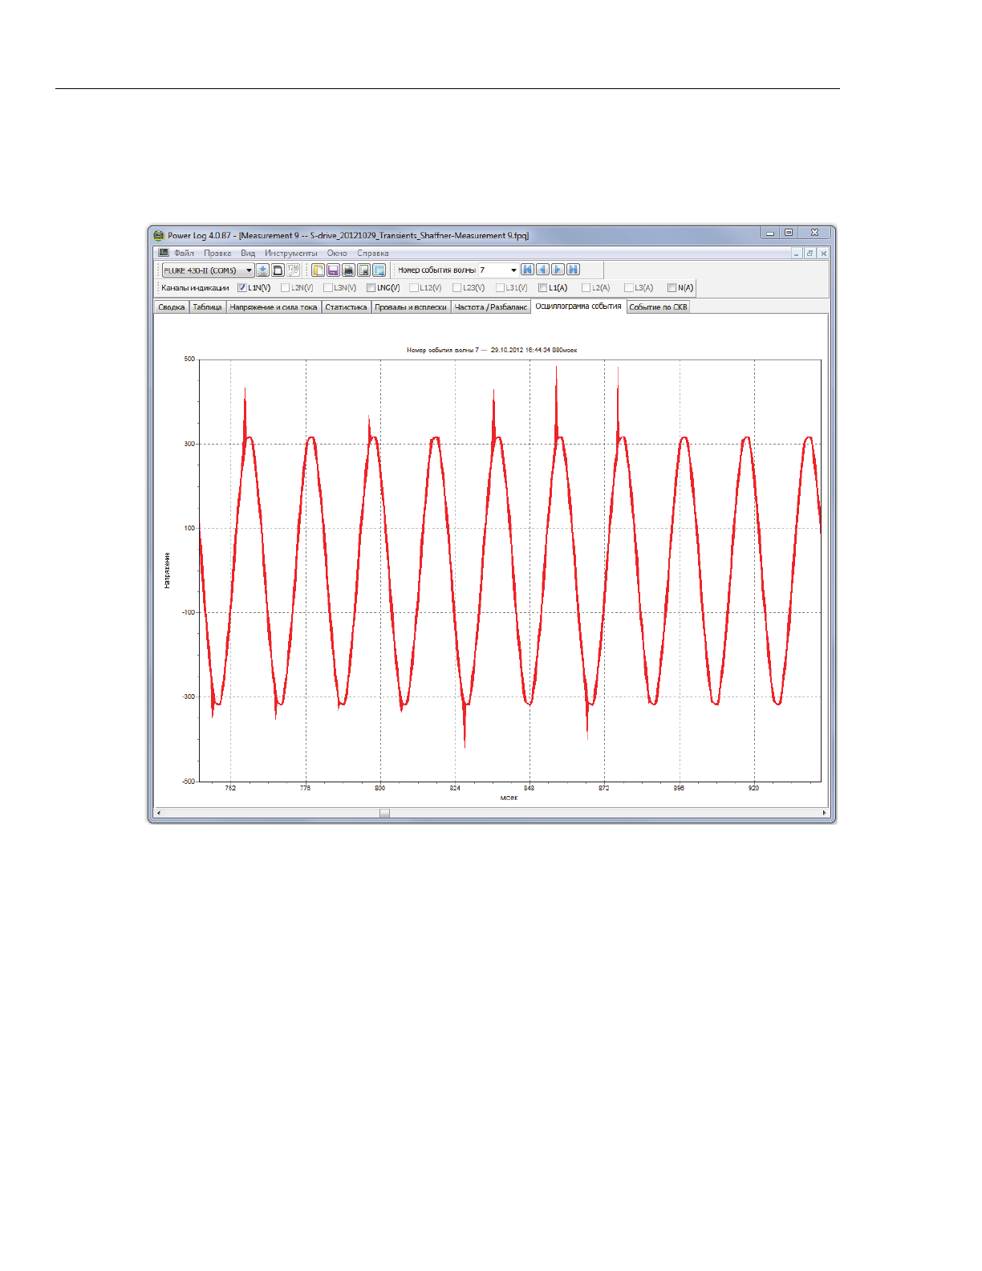Click the print toolbar icon
Image resolution: width=982 pixels, height=1271 pixels.
[348, 270]
